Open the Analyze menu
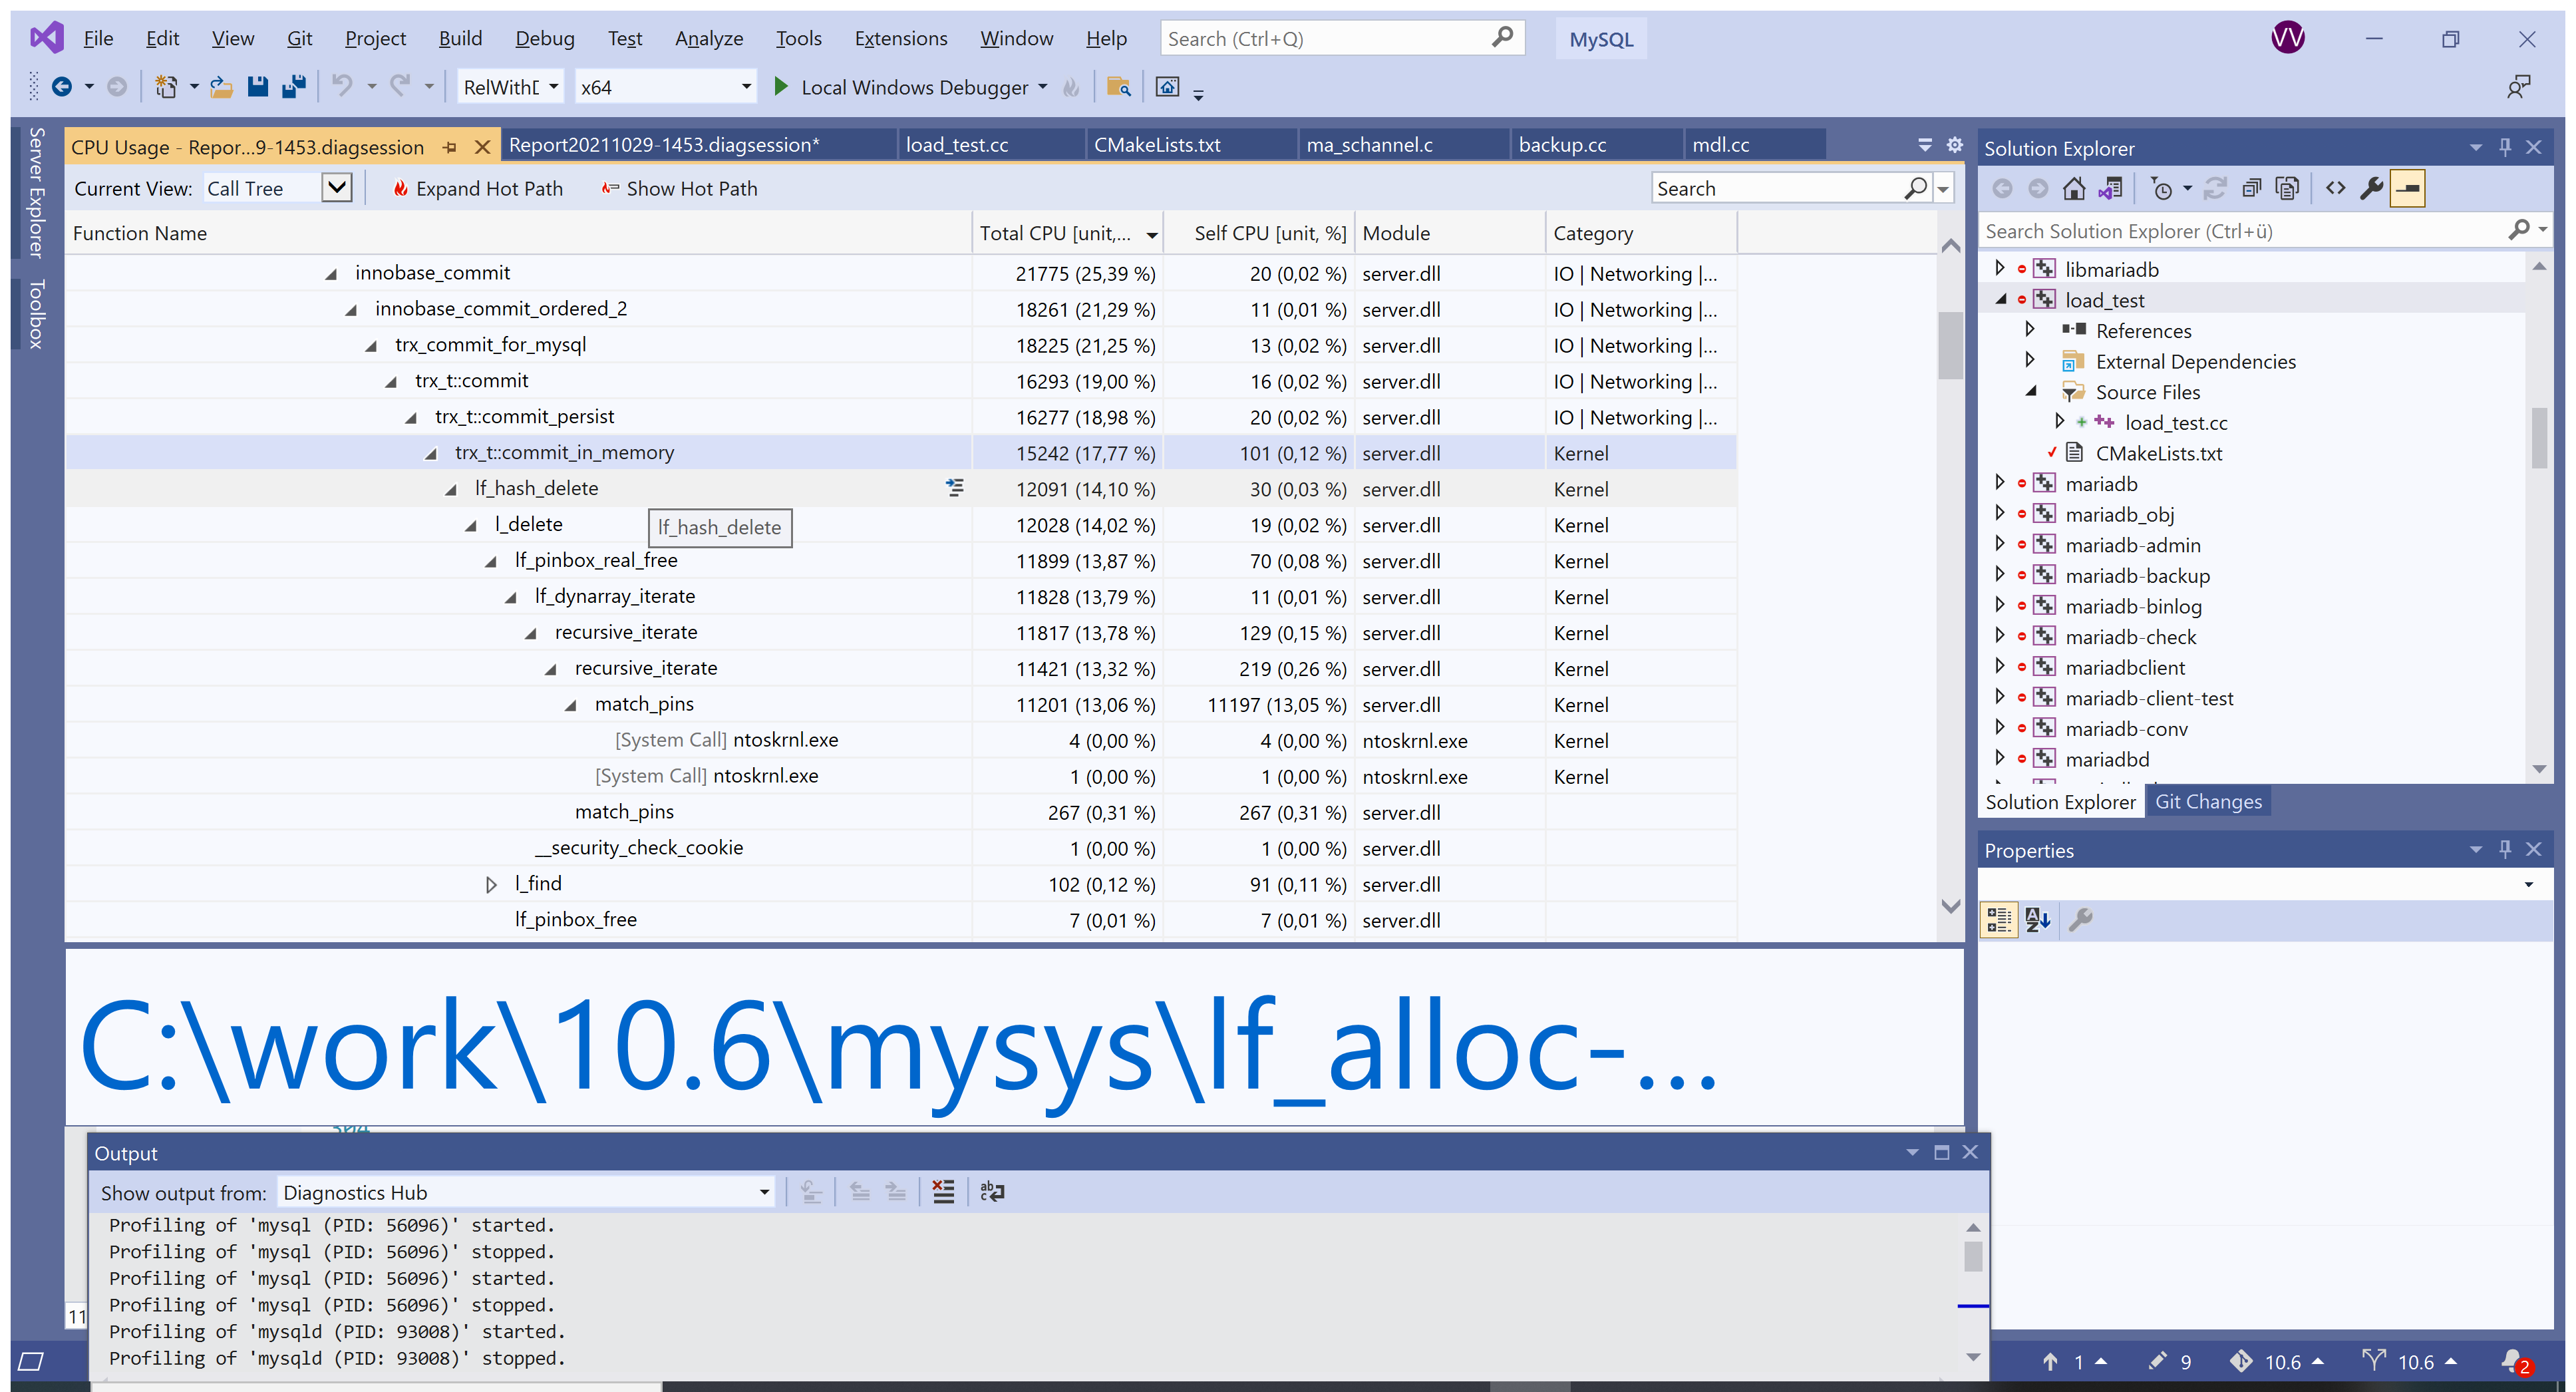Screen dimensions: 2576x1392 708,38
